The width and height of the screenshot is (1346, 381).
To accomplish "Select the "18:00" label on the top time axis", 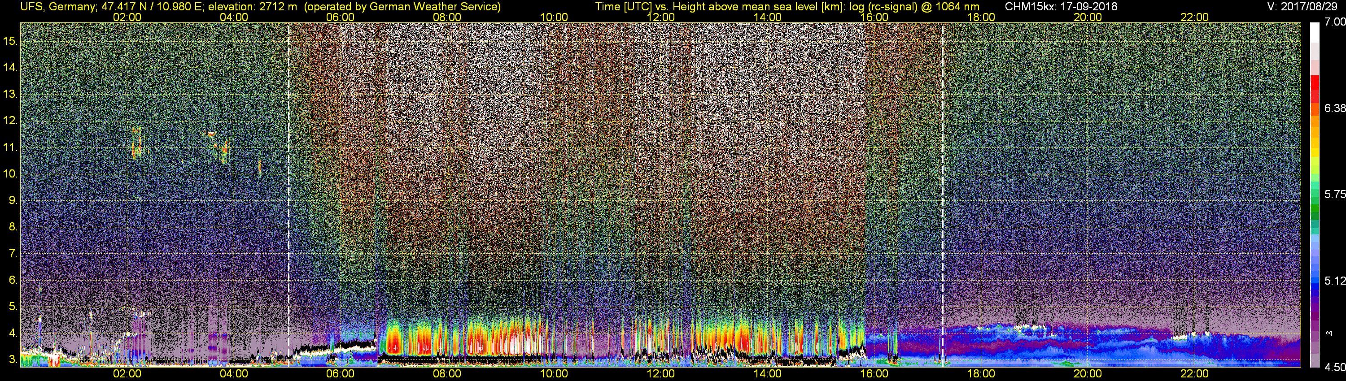I will coord(981,17).
